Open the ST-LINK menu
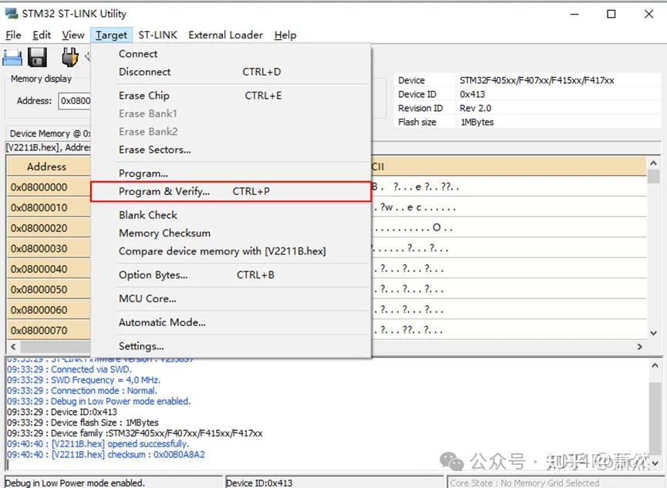Viewport: 667px width, 488px height. 157,35
